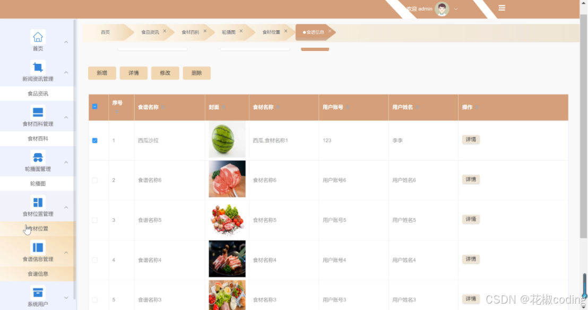The height and width of the screenshot is (310, 588).
Task: Close the 食材位置 tab
Action: point(286,31)
